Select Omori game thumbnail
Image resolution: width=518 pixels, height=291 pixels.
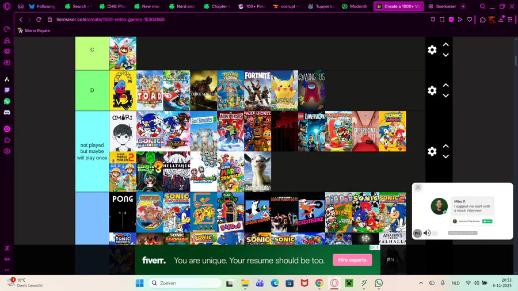[123, 131]
